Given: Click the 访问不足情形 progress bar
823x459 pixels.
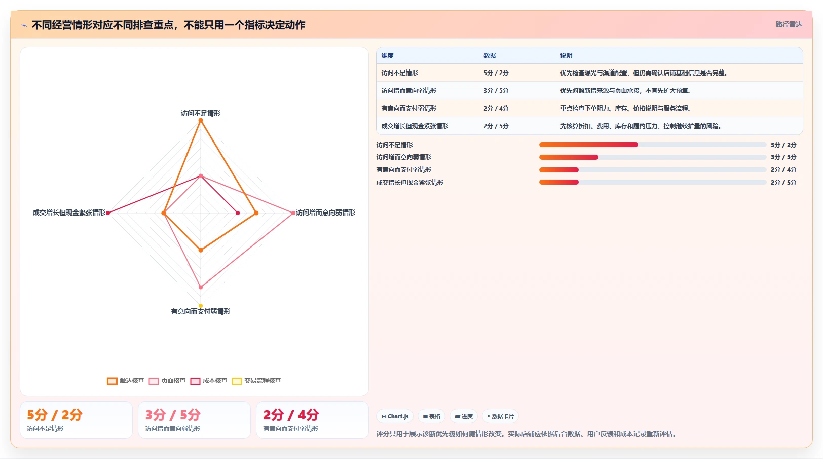Looking at the screenshot, I should pyautogui.click(x=653, y=145).
